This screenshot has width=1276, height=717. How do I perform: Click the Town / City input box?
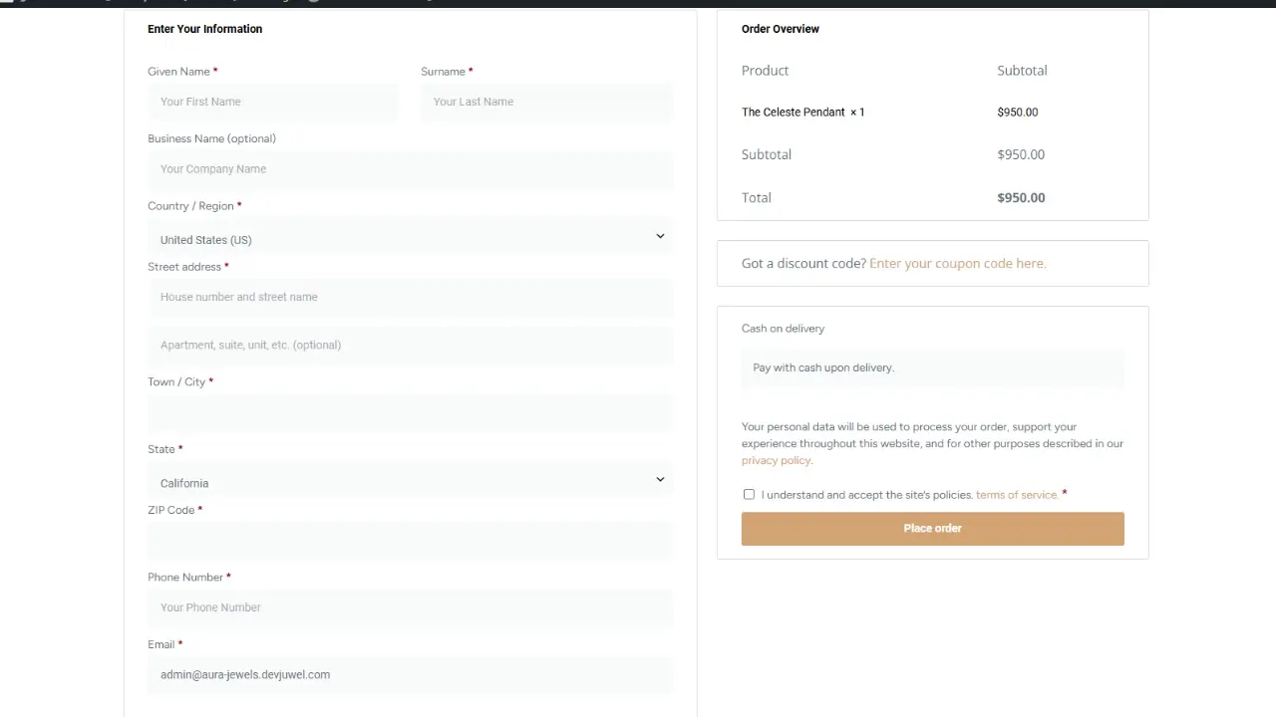click(x=410, y=413)
